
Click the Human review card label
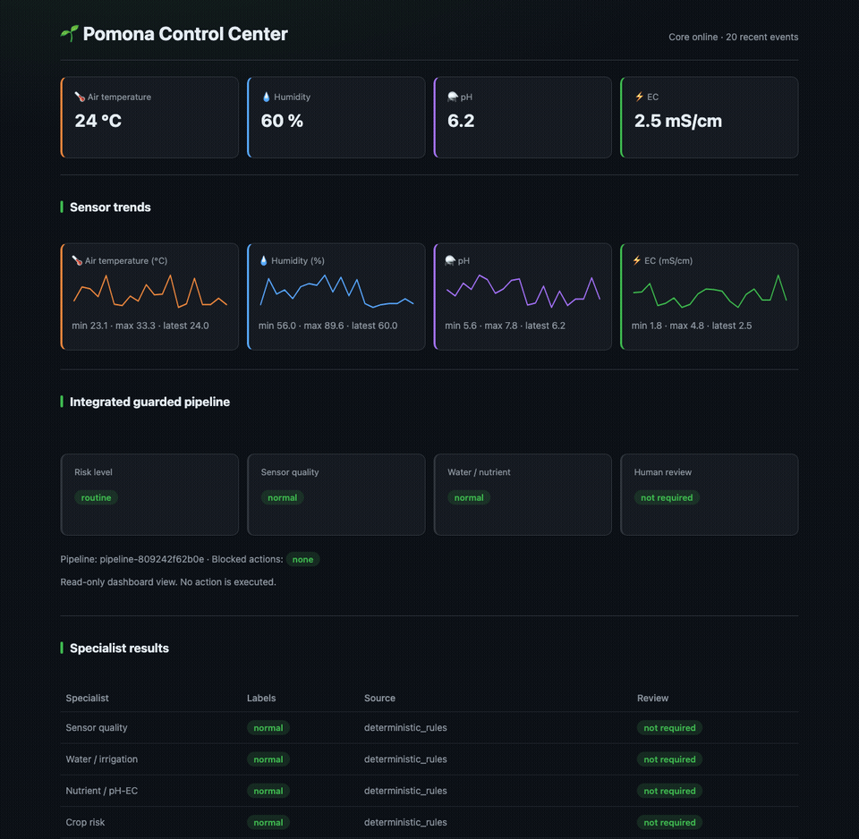click(x=663, y=472)
